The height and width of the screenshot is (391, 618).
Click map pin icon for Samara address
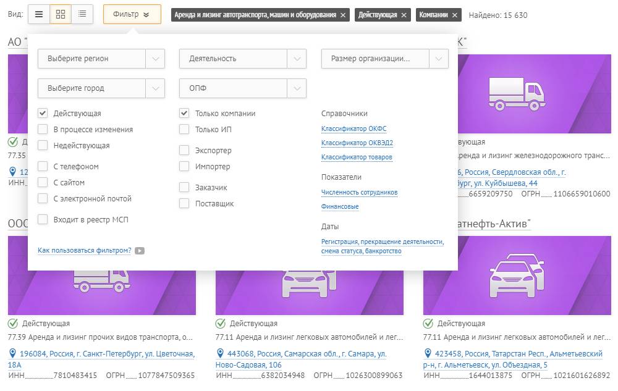point(221,353)
